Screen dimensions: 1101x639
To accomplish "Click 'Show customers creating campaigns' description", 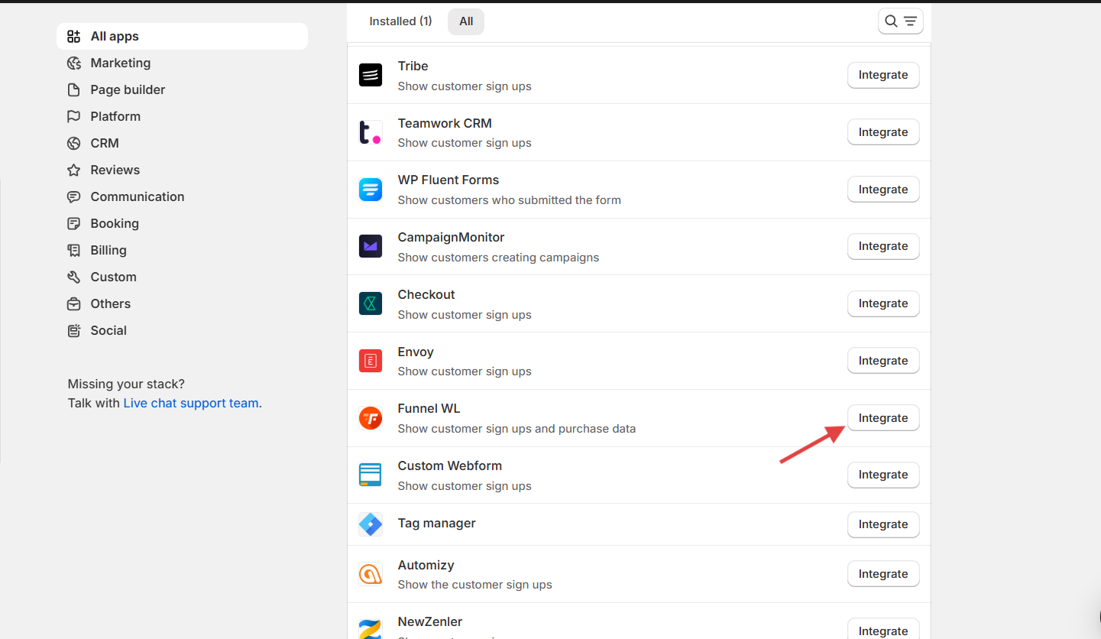I will (x=498, y=258).
